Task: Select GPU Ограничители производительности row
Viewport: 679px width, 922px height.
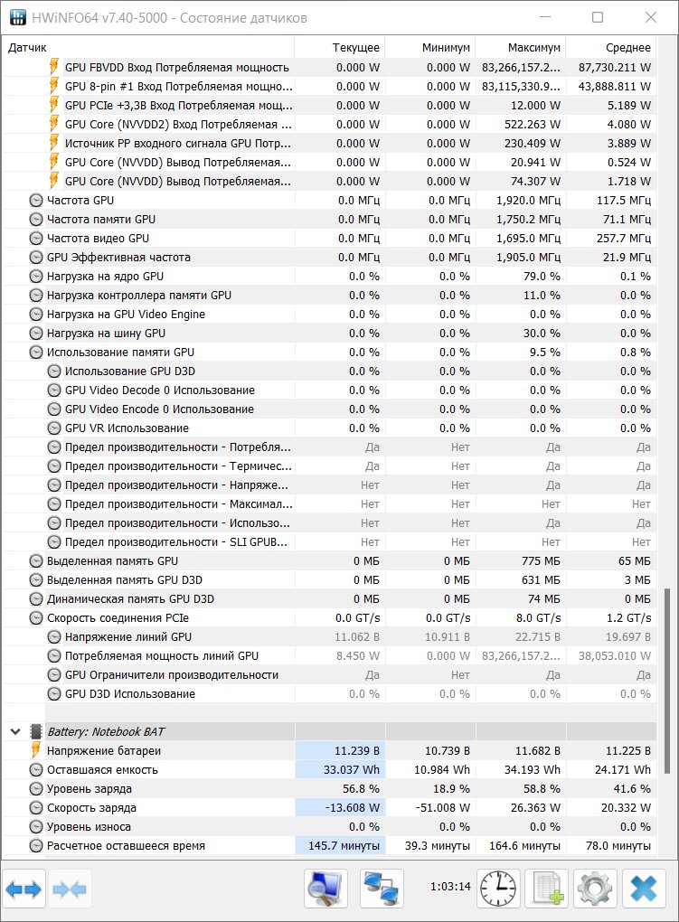Action: (329, 674)
